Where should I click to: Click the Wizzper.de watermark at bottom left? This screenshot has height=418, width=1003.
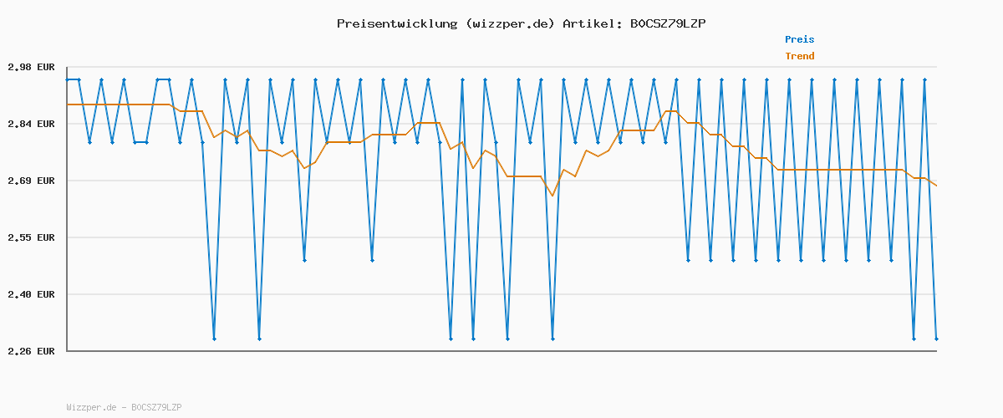(124, 407)
